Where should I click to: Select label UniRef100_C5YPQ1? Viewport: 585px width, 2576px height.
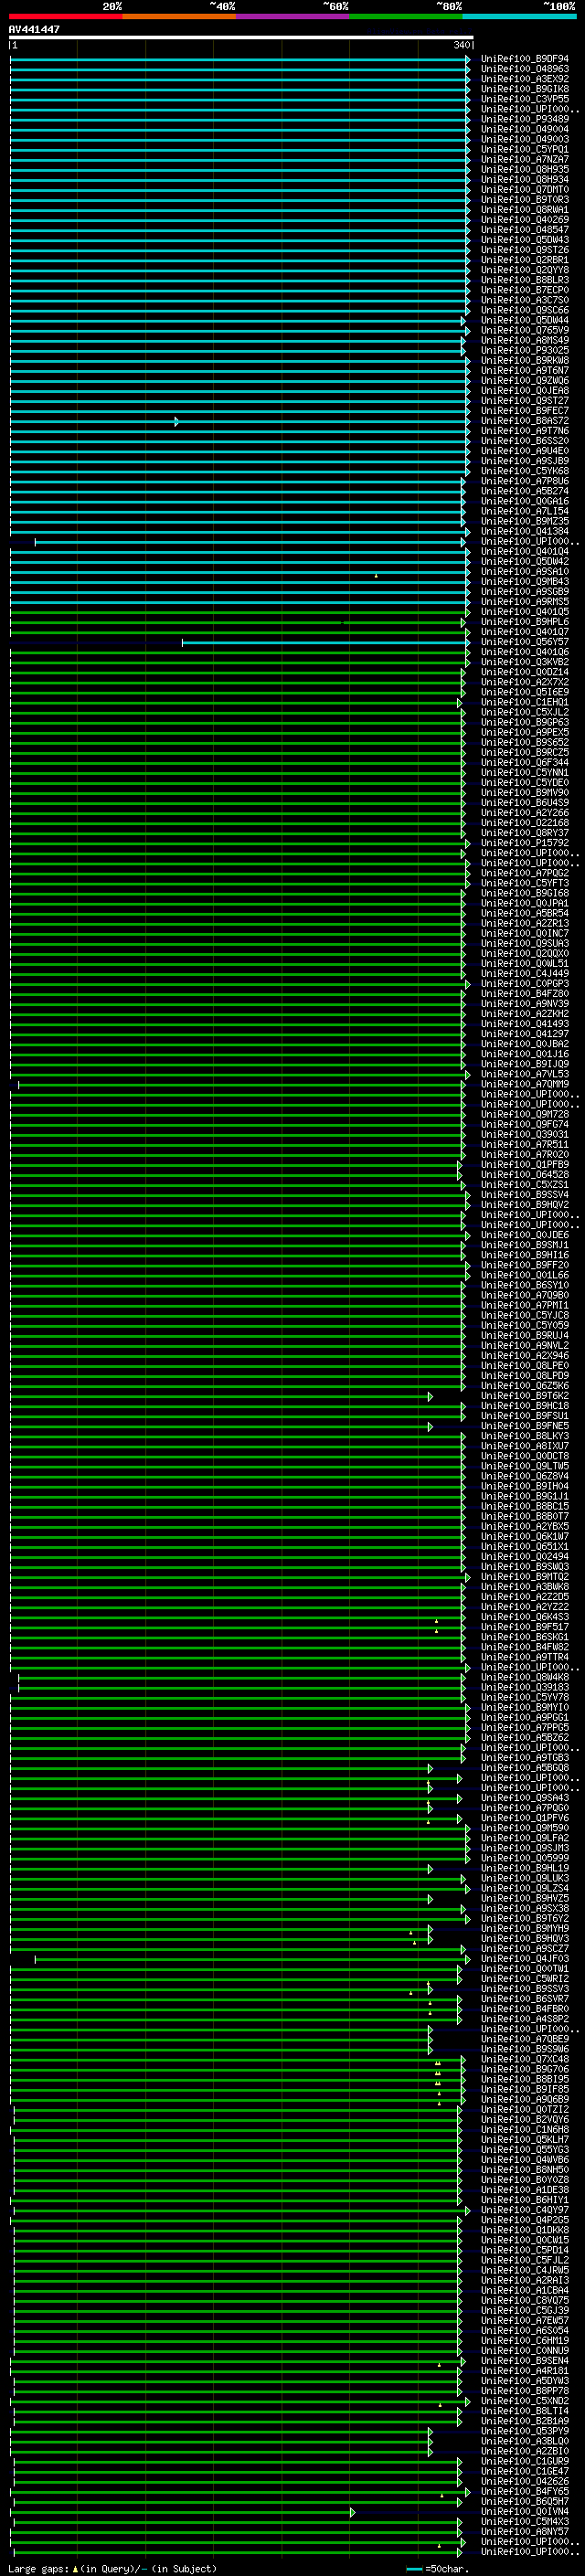pyautogui.click(x=525, y=149)
